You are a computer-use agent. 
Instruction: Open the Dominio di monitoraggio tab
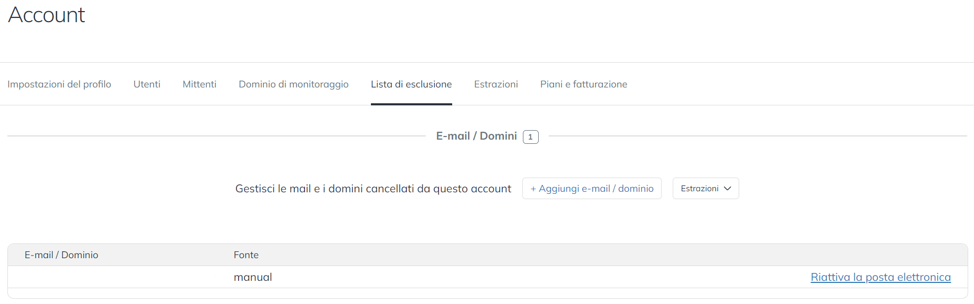point(293,84)
